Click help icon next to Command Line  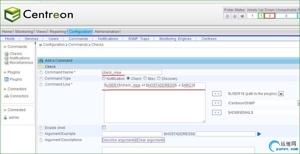tap(41, 85)
